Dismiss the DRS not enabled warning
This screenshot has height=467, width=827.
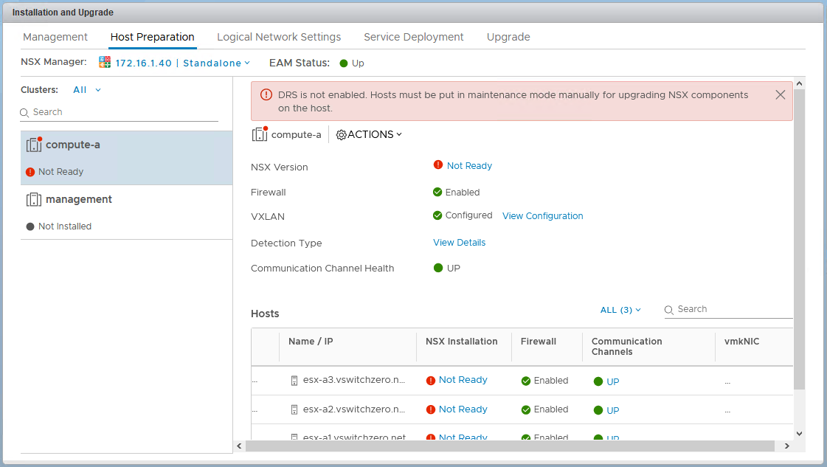780,95
